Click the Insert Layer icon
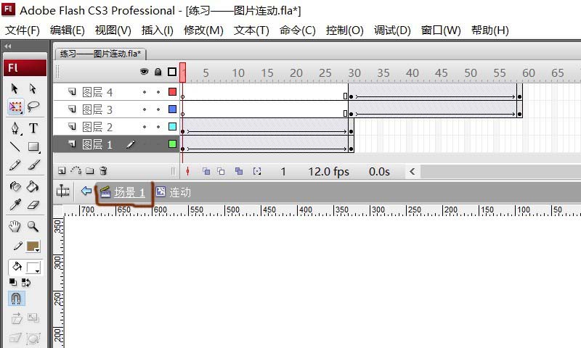 click(62, 171)
